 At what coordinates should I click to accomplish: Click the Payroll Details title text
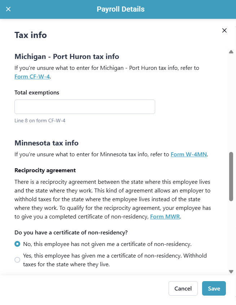tap(121, 9)
